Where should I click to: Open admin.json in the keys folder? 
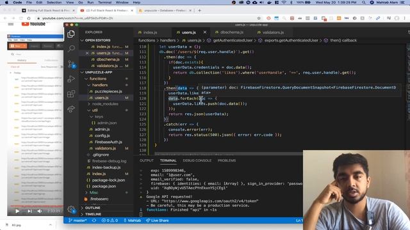point(107,123)
